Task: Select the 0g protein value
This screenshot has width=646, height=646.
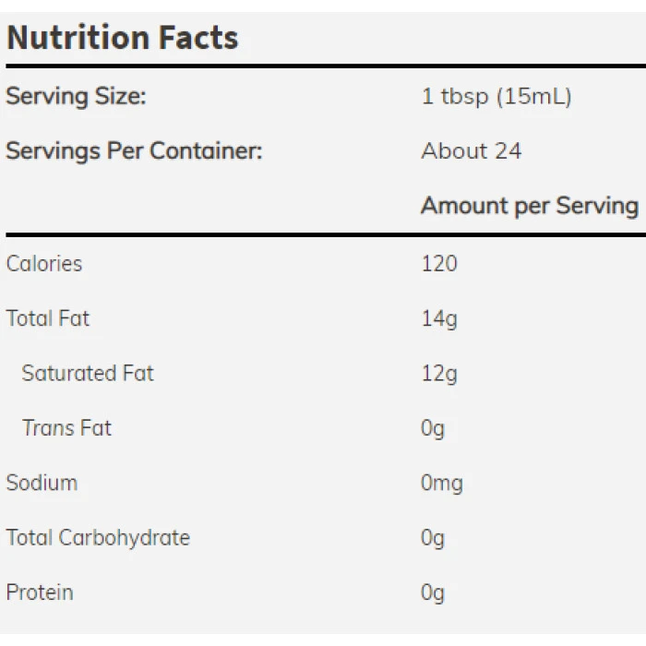Action: tap(432, 592)
